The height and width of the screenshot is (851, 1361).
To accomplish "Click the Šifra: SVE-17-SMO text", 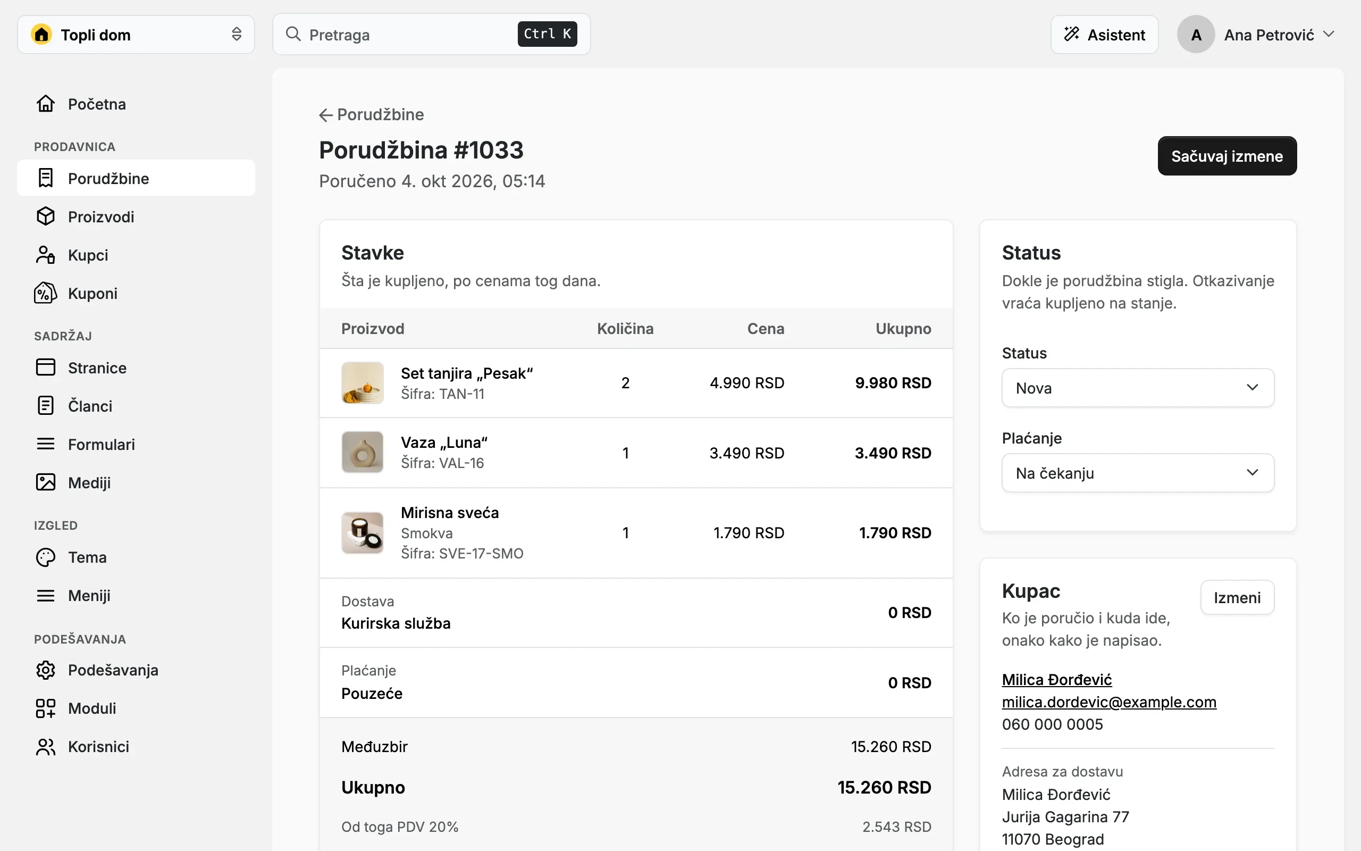I will 461,553.
